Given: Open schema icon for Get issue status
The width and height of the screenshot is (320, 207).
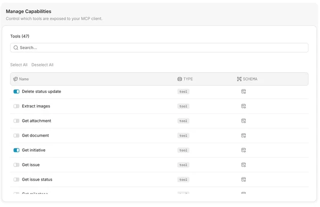Looking at the screenshot, I should click(243, 179).
